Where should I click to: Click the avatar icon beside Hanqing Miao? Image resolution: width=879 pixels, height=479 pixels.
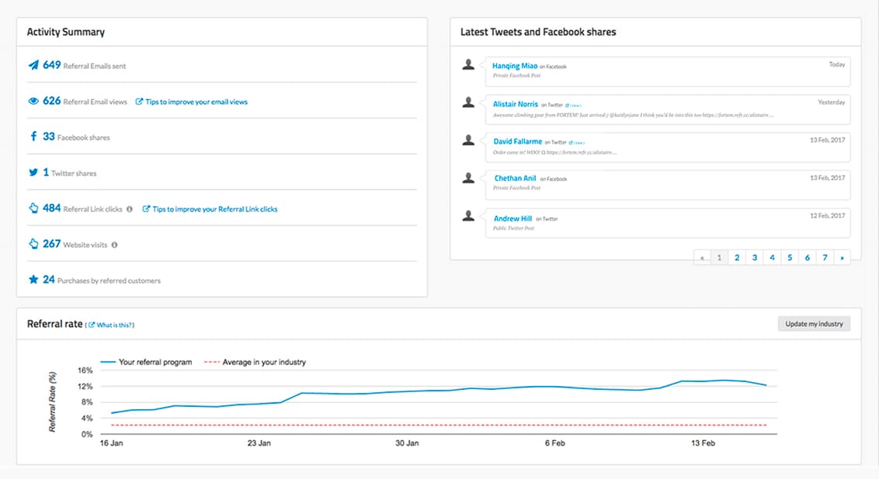[x=468, y=65]
